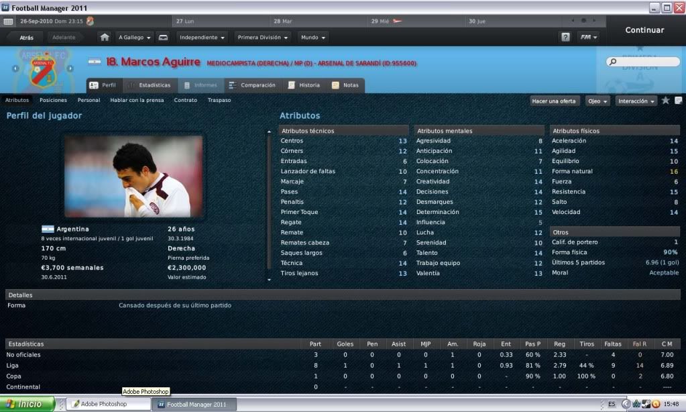The width and height of the screenshot is (686, 412).
Task: Click the Continuar button
Action: pyautogui.click(x=644, y=30)
